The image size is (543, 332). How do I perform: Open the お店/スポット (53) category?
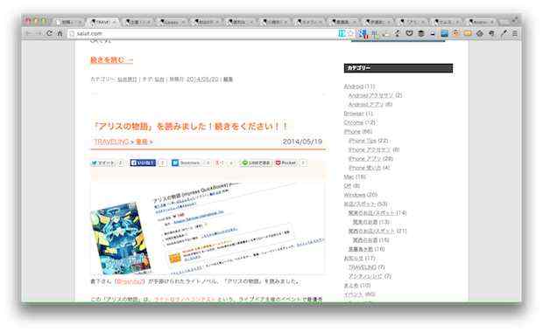click(x=360, y=204)
